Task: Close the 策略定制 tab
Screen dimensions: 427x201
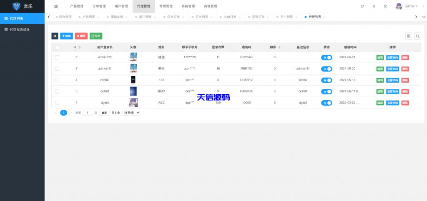Action: (x=127, y=17)
